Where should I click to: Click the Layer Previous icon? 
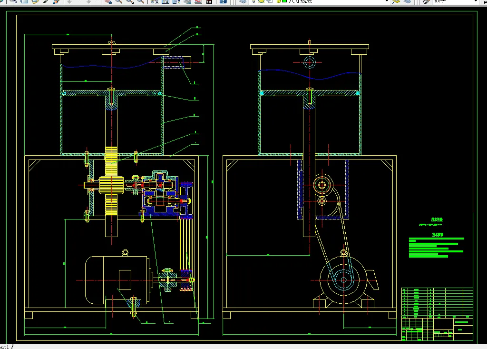(407, 1)
